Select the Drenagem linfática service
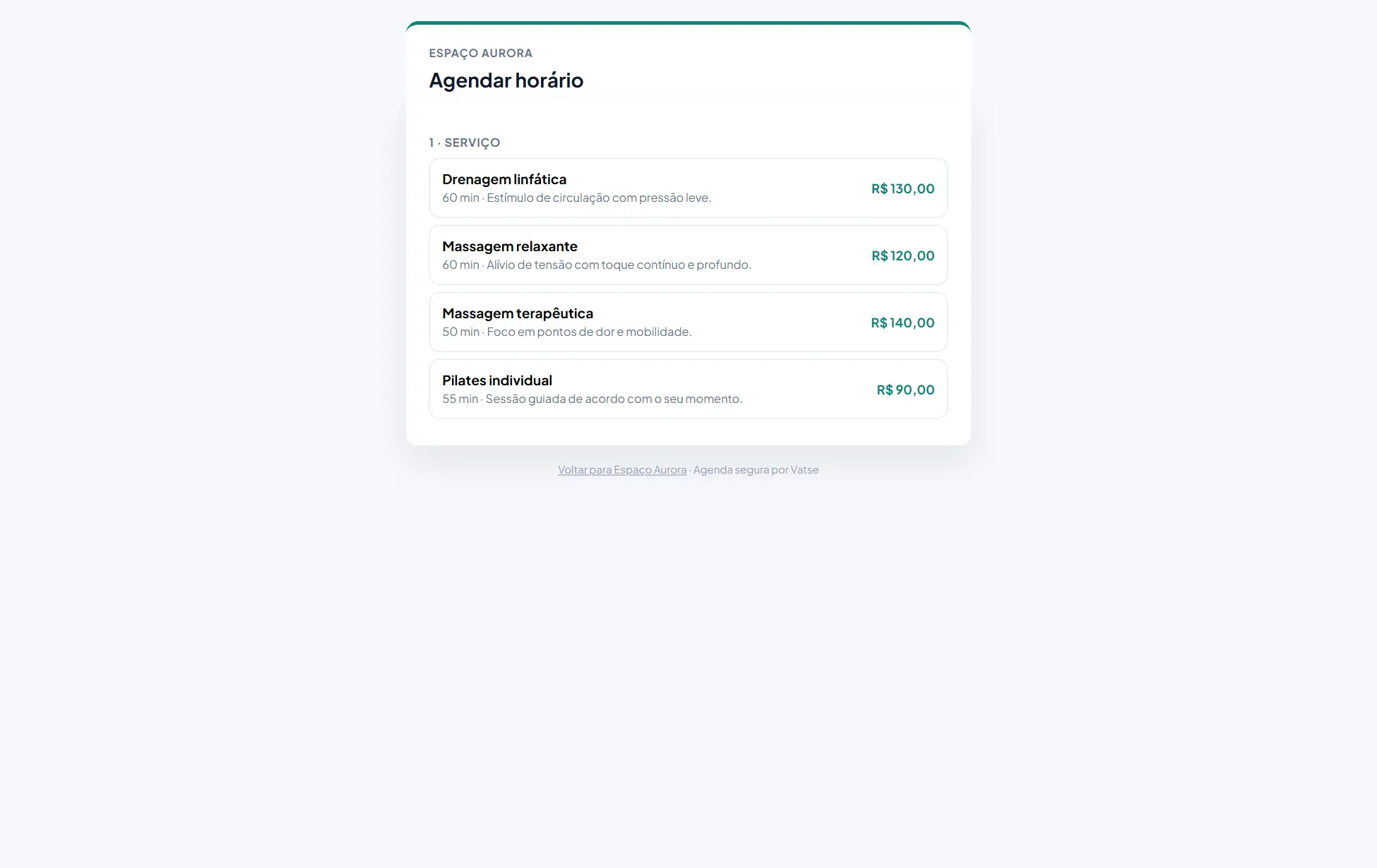The image size is (1377, 868). pos(688,188)
